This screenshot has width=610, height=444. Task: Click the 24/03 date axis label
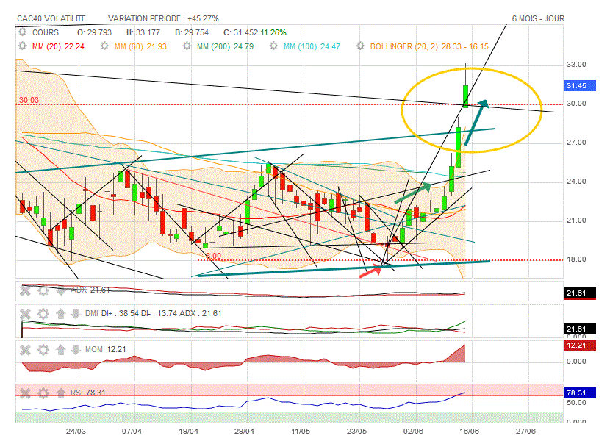click(x=76, y=432)
